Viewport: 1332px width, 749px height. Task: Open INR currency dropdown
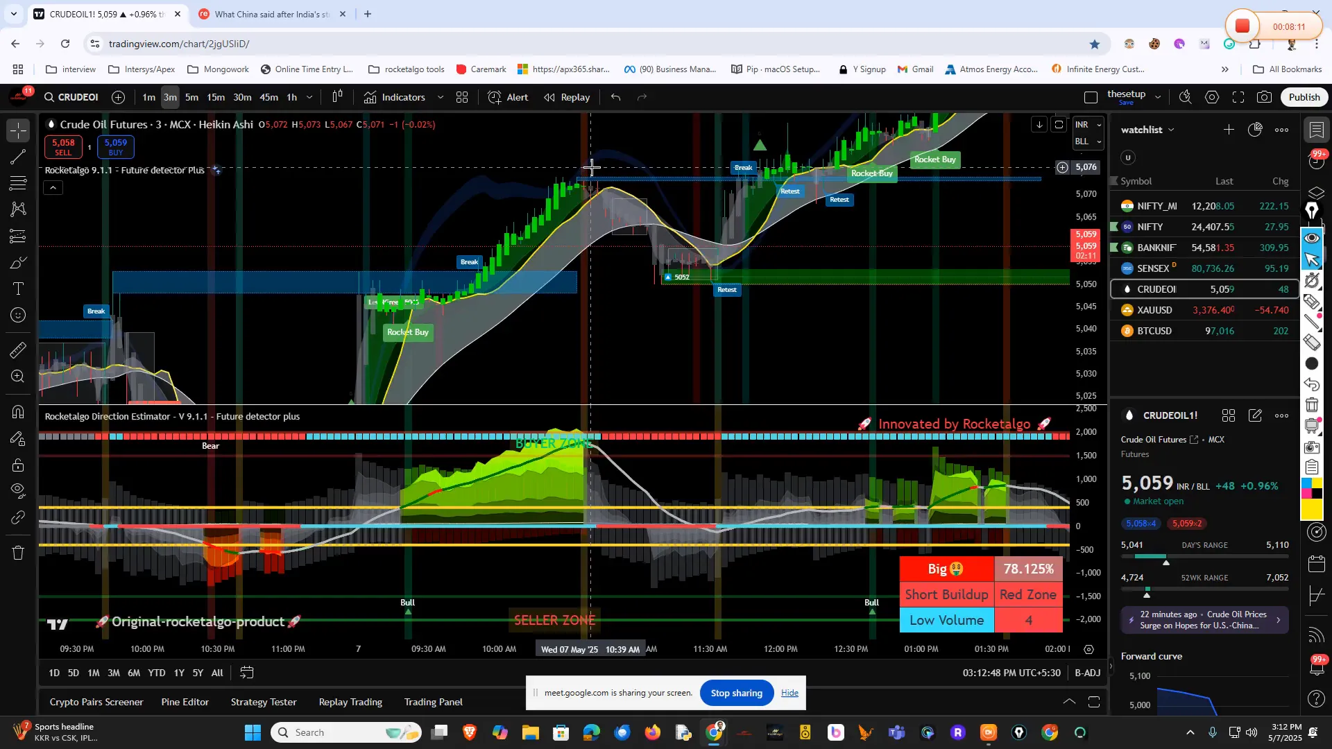[x=1087, y=125]
